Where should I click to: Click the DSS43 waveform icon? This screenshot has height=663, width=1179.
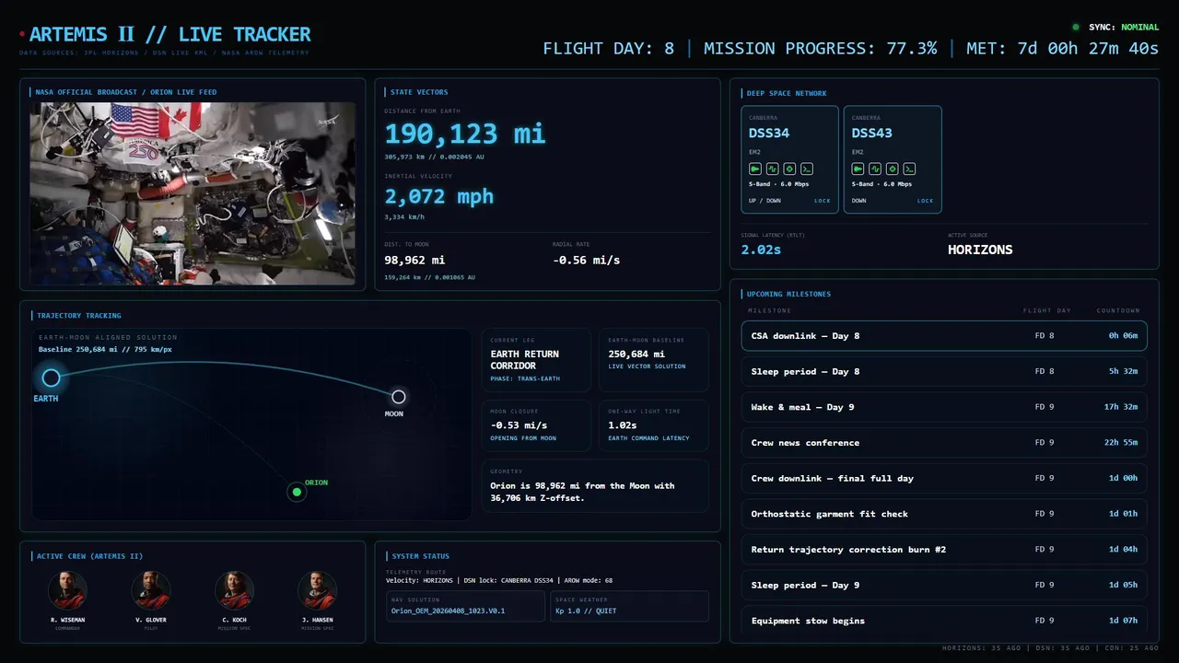click(875, 169)
